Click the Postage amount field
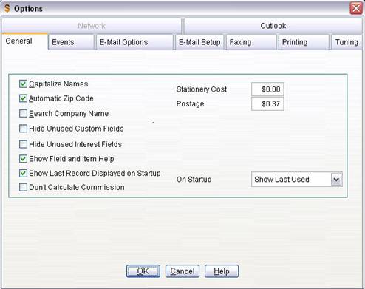This screenshot has height=289, width=365. pyautogui.click(x=267, y=103)
